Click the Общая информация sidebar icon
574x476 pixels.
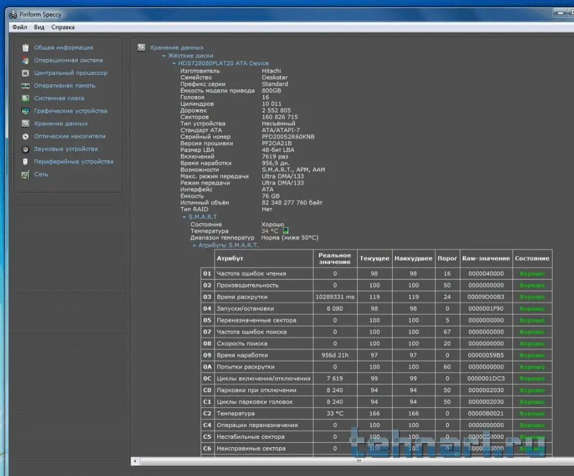[25, 48]
